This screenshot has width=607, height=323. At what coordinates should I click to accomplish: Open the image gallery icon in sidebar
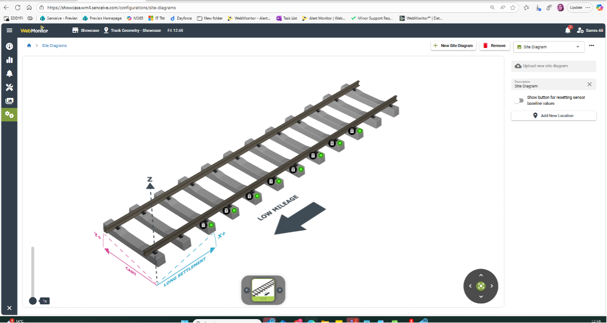pyautogui.click(x=9, y=101)
